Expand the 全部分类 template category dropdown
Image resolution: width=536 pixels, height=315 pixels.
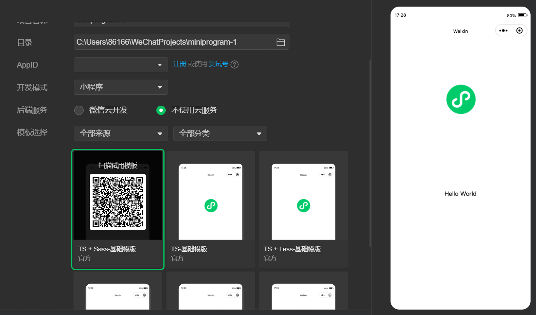click(x=220, y=134)
